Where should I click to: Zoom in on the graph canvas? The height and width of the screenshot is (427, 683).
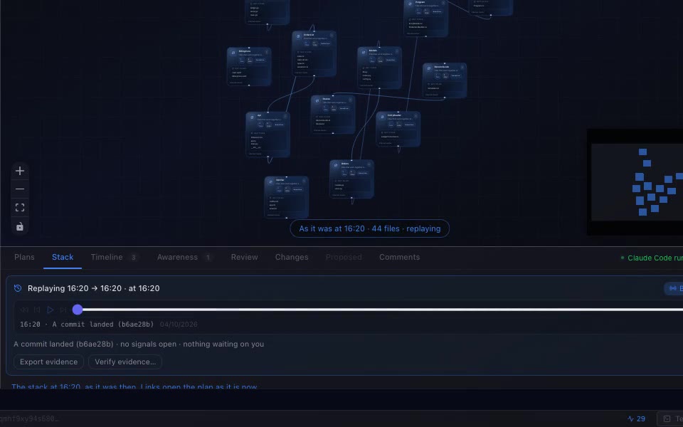coord(20,171)
